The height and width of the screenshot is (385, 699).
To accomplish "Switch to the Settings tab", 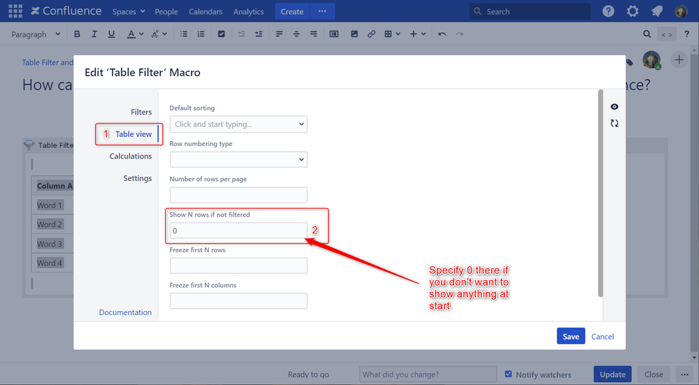I will [x=137, y=178].
